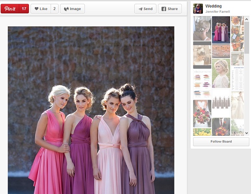Image resolution: width=251 pixels, height=194 pixels.
Task: Open the pin count showing 17
Action: coord(24,8)
